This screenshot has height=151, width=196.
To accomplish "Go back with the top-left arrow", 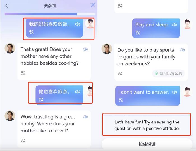I will click(x=7, y=6).
